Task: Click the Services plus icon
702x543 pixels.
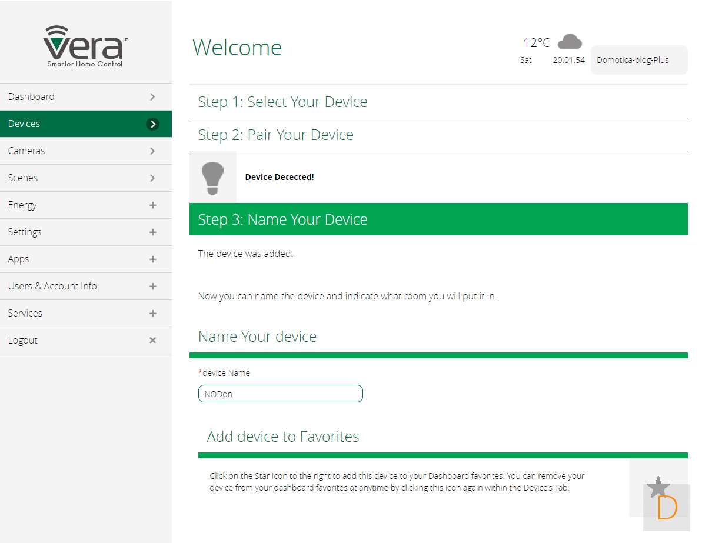Action: [152, 314]
